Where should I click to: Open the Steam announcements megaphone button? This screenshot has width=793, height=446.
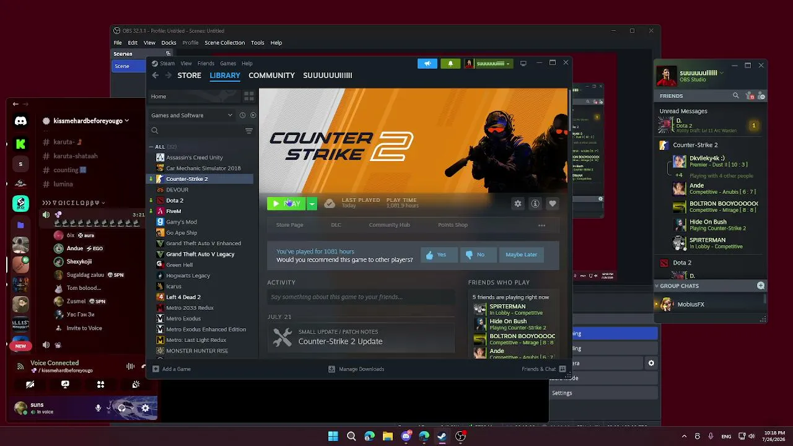427,63
